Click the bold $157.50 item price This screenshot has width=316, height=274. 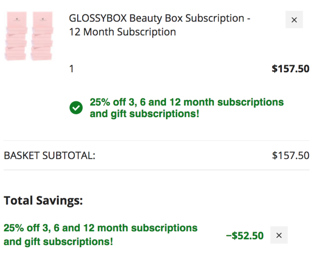click(291, 69)
